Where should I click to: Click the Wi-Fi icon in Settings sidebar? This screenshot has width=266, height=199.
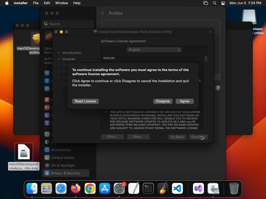coord(47,73)
